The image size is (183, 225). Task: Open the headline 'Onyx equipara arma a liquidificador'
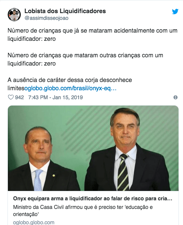[93, 198]
